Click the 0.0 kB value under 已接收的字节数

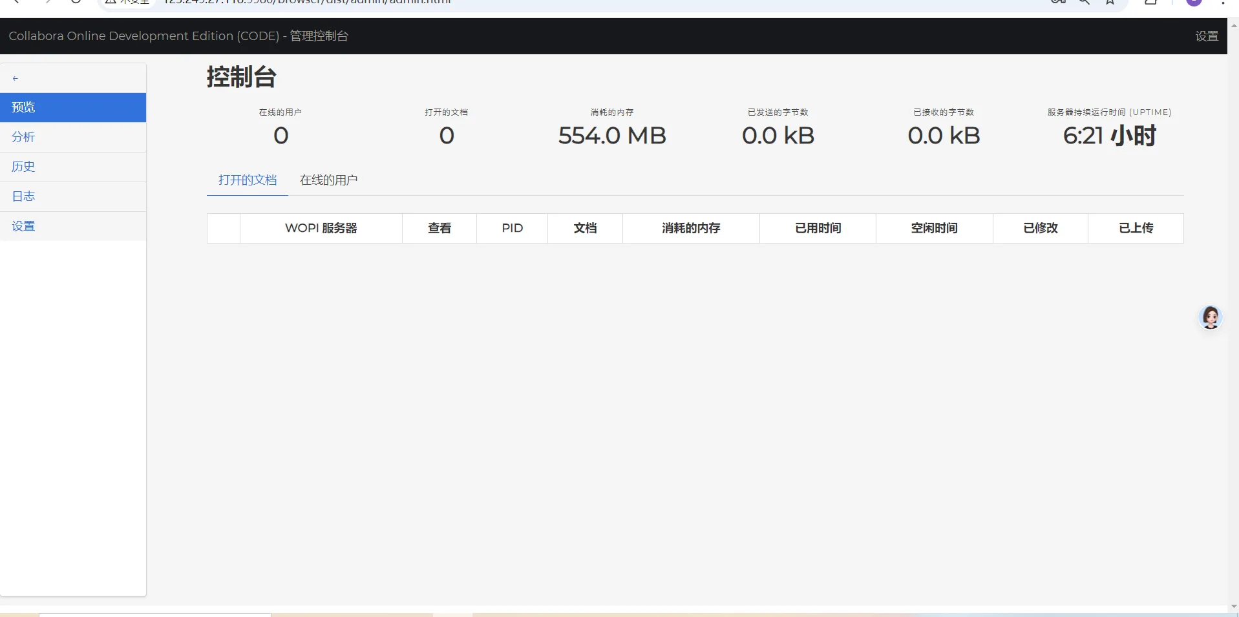pos(944,136)
